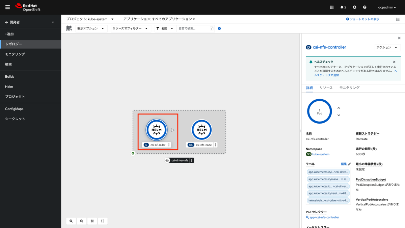The width and height of the screenshot is (405, 228).
Task: Open Builds in the sidebar
Action: pos(31,77)
